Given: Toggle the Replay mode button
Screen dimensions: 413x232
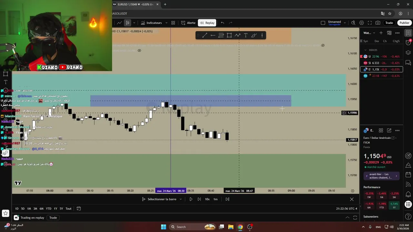Looking at the screenshot, I should [x=207, y=23].
